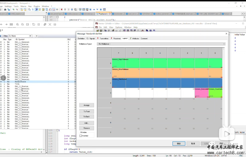Toggle Word Wrap in Notepad++ toolbar
This screenshot has width=246, height=157.
[29, 10]
